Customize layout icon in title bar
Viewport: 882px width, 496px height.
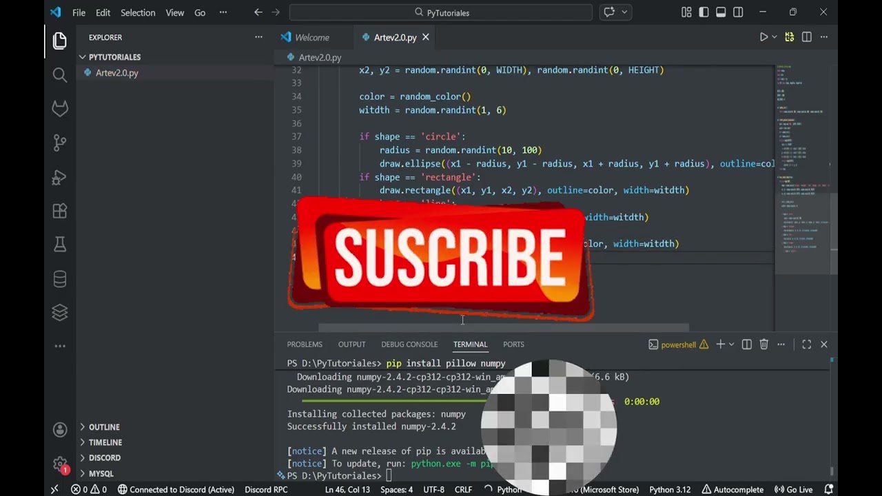[686, 12]
